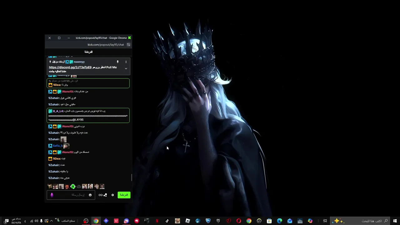Click the green chat send button
This screenshot has width=400, height=225.
pos(124,195)
